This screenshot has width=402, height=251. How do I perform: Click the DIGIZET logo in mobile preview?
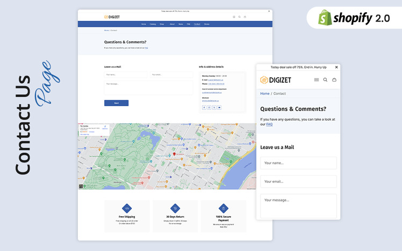point(276,80)
